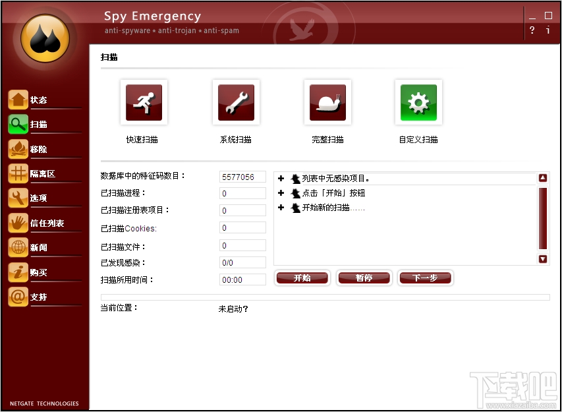Viewport: 562px width, 412px height.
Task: Switch to the 移除 sidebar section
Action: click(18, 149)
